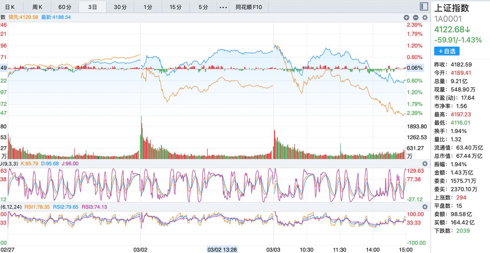Click the K:95.79 indicator value
The width and height of the screenshot is (490, 253).
coord(29,164)
